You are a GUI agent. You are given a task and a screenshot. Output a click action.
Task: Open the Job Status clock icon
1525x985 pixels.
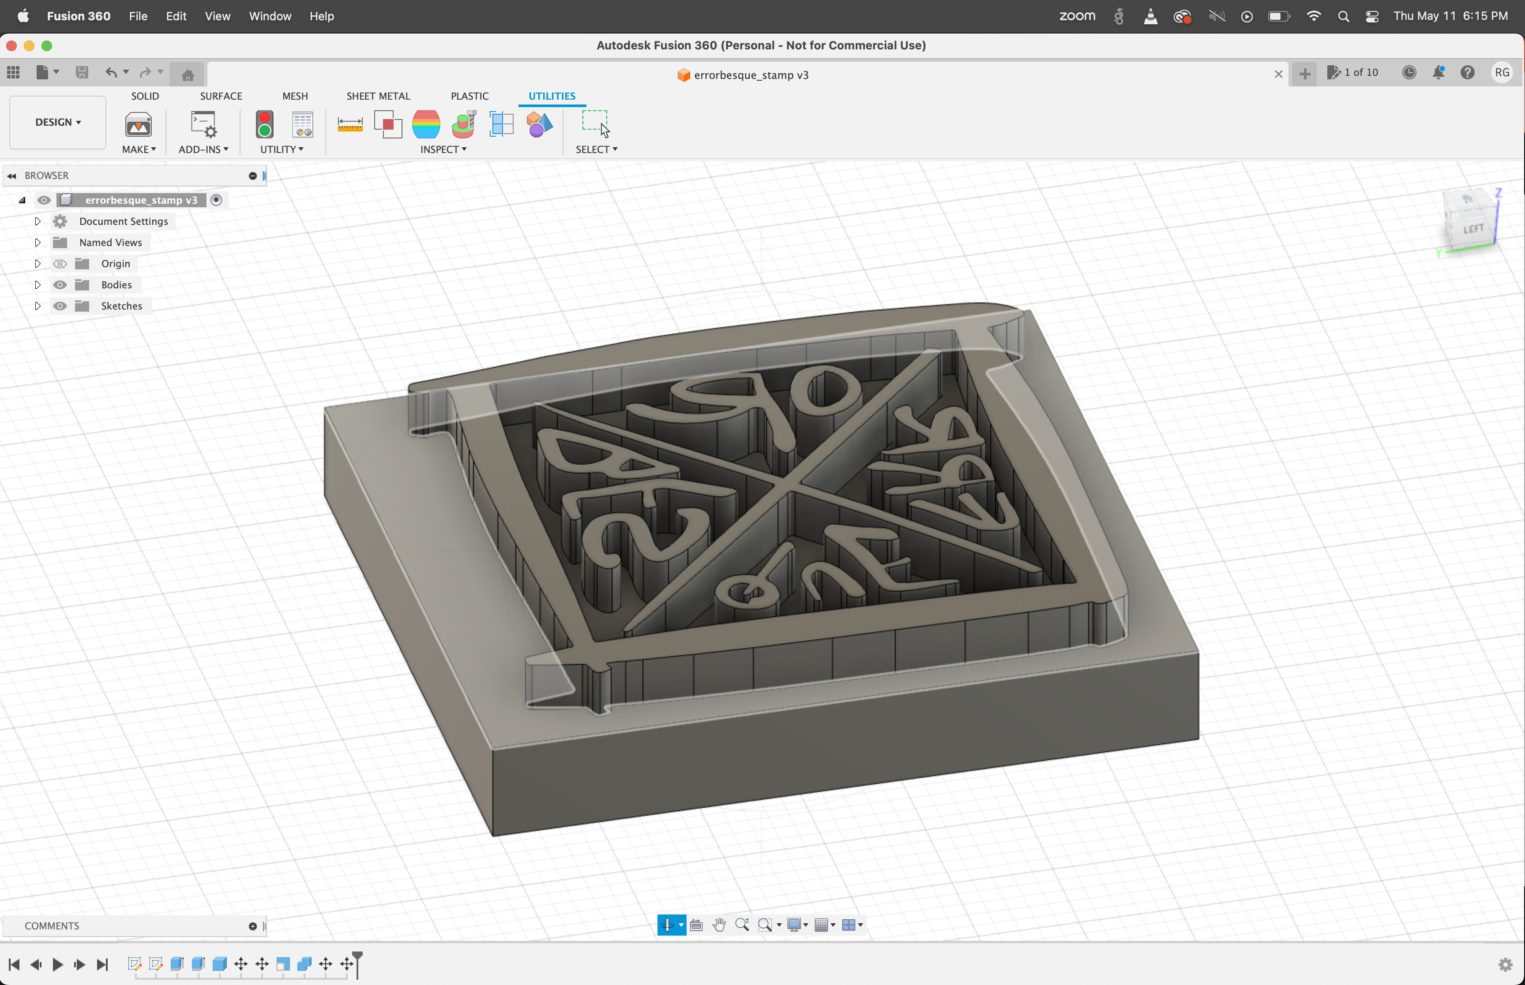tap(1409, 72)
